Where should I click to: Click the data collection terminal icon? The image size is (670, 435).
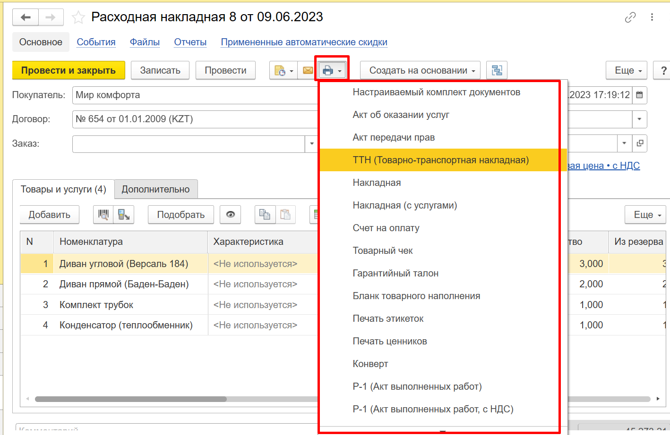click(124, 215)
